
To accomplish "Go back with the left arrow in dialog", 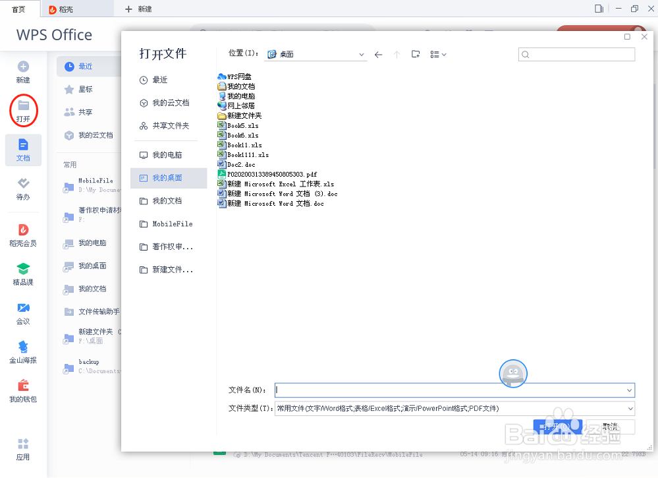I will (x=379, y=55).
